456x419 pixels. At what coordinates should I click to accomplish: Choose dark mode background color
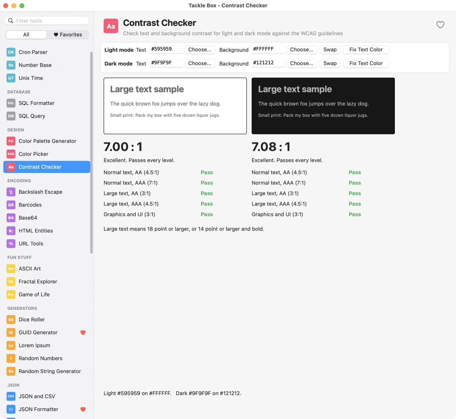coord(302,63)
